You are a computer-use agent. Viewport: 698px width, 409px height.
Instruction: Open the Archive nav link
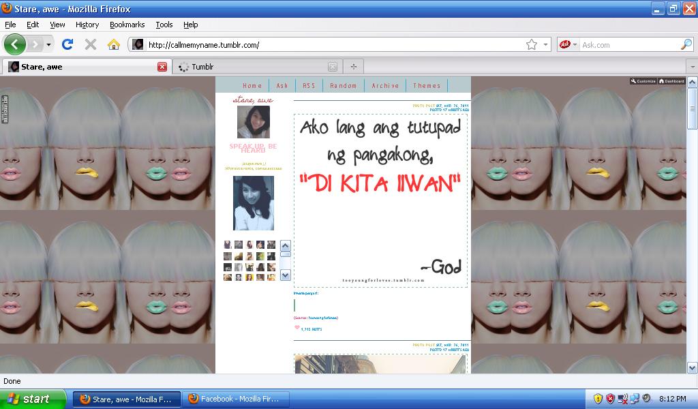[x=386, y=85]
